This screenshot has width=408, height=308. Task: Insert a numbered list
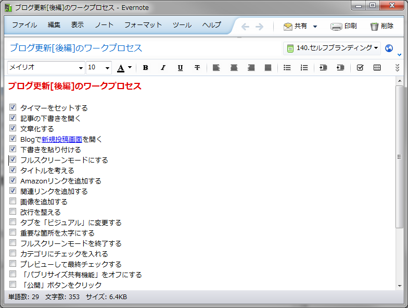coord(304,68)
